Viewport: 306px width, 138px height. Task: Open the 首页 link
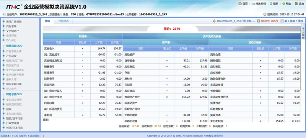[245, 3]
